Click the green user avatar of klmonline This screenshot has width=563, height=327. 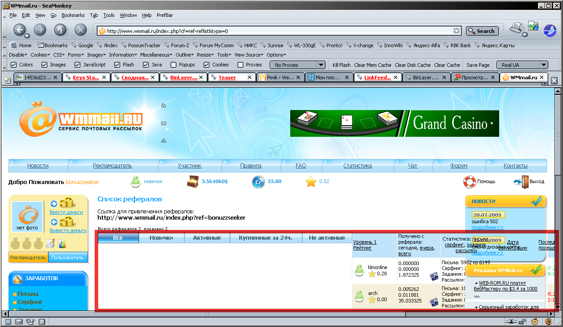pos(360,270)
